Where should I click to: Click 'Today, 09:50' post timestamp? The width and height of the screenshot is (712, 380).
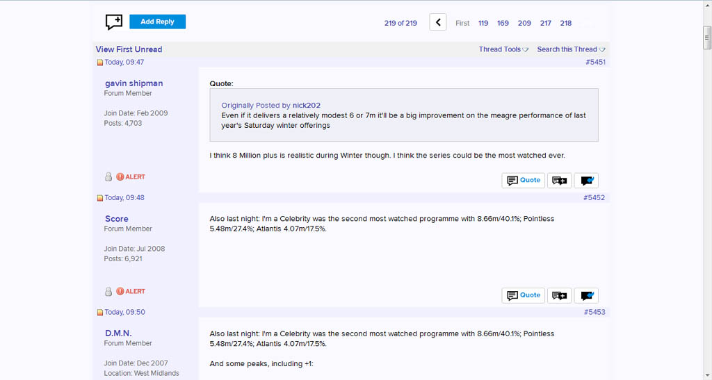pyautogui.click(x=125, y=312)
